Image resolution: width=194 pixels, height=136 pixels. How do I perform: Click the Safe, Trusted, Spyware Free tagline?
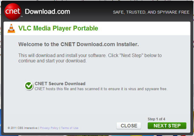(151, 12)
